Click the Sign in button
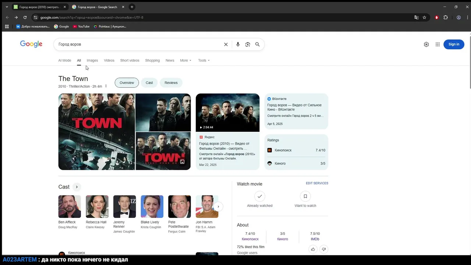The image size is (471, 265). [x=454, y=44]
